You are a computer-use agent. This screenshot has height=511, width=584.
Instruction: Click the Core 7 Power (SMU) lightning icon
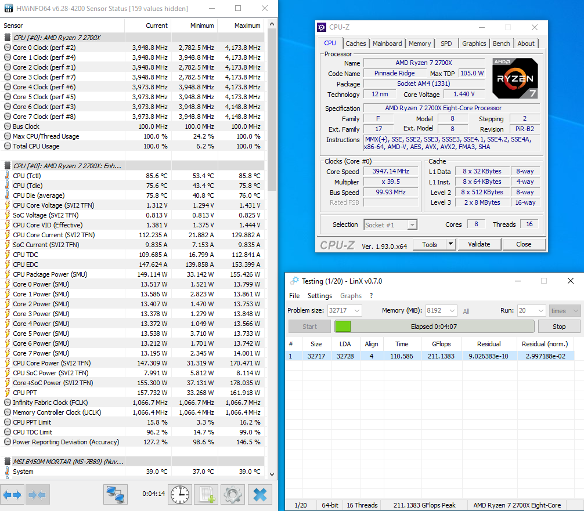coord(7,353)
